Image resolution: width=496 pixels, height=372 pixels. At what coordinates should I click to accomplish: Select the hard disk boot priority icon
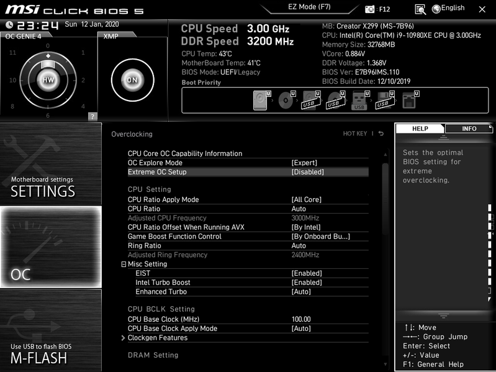coord(262,100)
